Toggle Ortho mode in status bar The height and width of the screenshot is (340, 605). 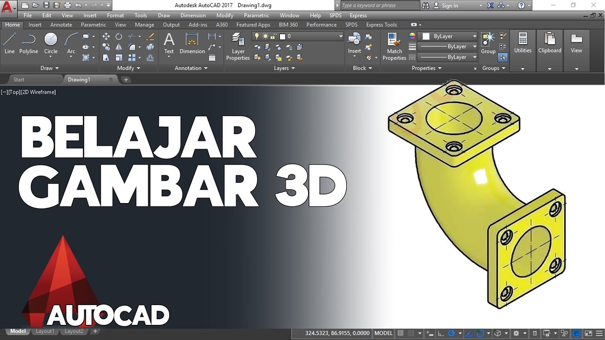[441, 333]
